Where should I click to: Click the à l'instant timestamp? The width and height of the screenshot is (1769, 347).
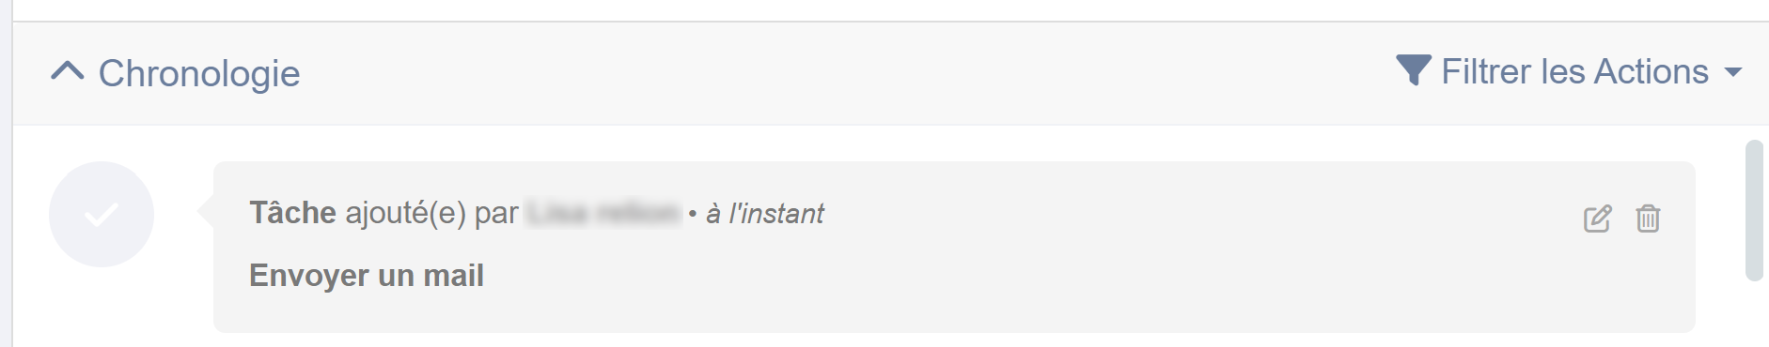[x=764, y=214]
